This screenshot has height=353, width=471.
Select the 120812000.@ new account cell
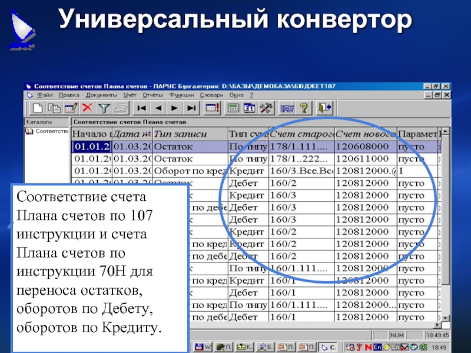[366, 171]
